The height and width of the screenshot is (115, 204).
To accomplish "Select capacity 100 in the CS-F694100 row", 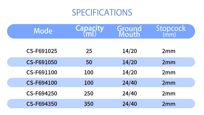I will tap(89, 83).
